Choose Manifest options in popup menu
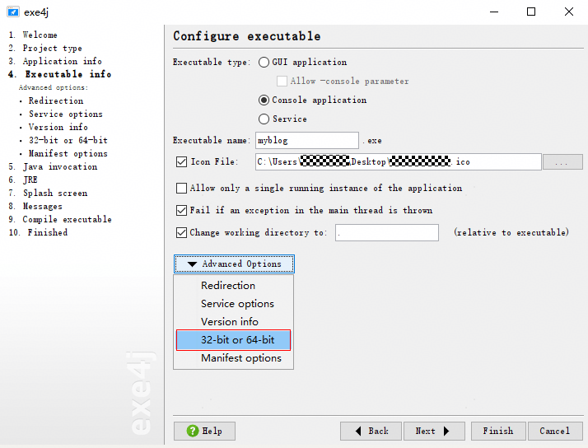Image resolution: width=588 pixels, height=448 pixels. [234, 358]
